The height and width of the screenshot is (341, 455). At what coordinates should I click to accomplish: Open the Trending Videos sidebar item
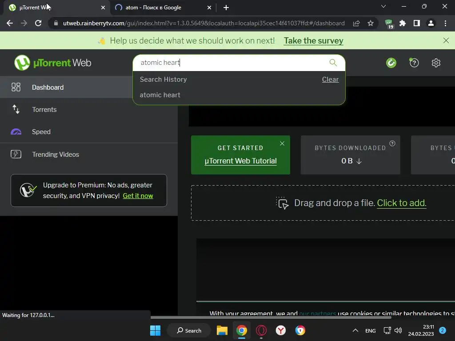[x=89, y=154]
